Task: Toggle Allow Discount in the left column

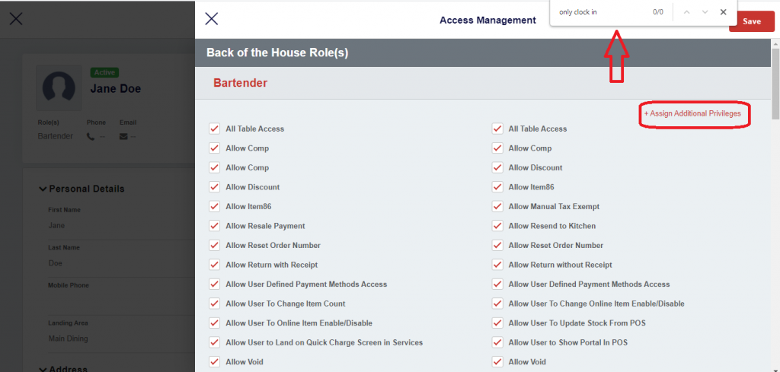Action: [x=214, y=187]
